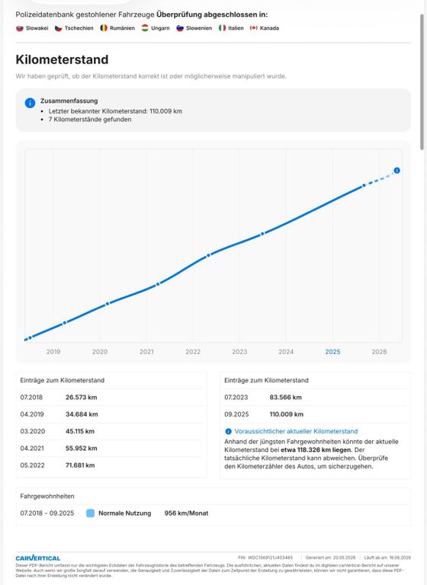
Task: Select the Normale Nutzung blue color swatch
Action: click(x=91, y=513)
